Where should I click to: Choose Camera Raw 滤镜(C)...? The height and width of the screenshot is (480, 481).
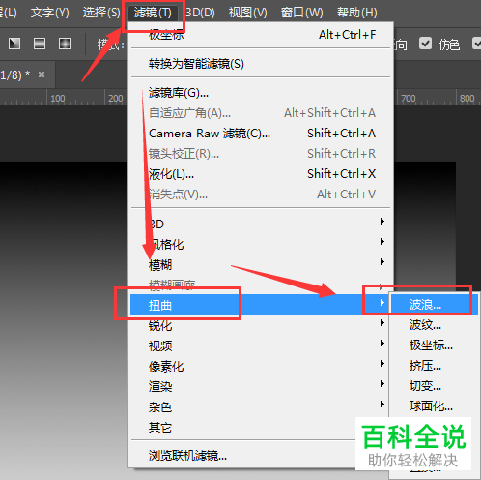(x=261, y=134)
